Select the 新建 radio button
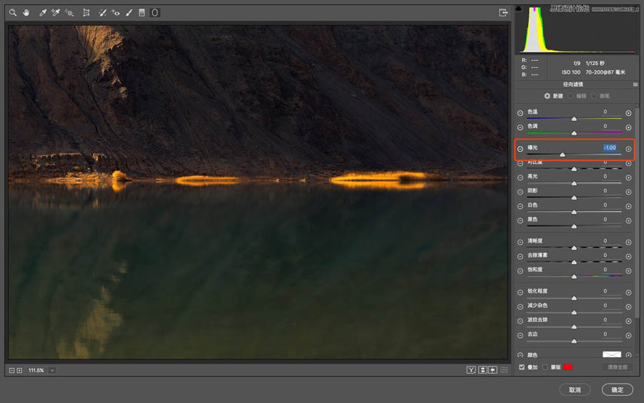 pyautogui.click(x=547, y=96)
